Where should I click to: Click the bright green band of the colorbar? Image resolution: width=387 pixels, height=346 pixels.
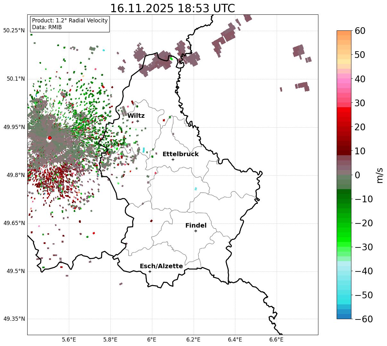coord(344,239)
